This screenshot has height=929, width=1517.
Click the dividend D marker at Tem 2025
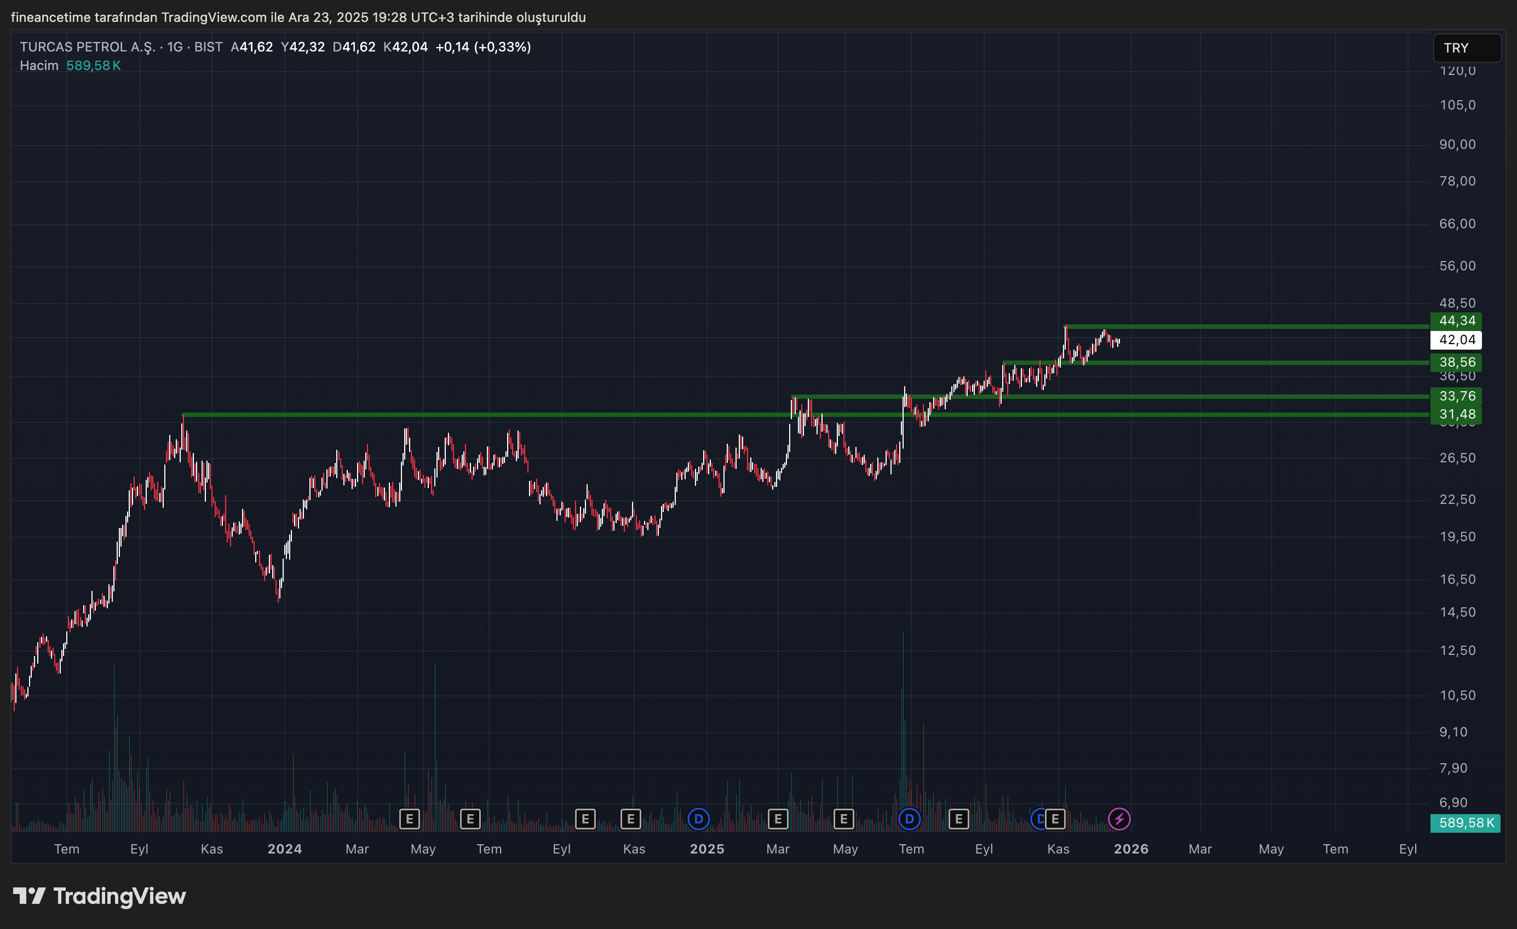(909, 819)
